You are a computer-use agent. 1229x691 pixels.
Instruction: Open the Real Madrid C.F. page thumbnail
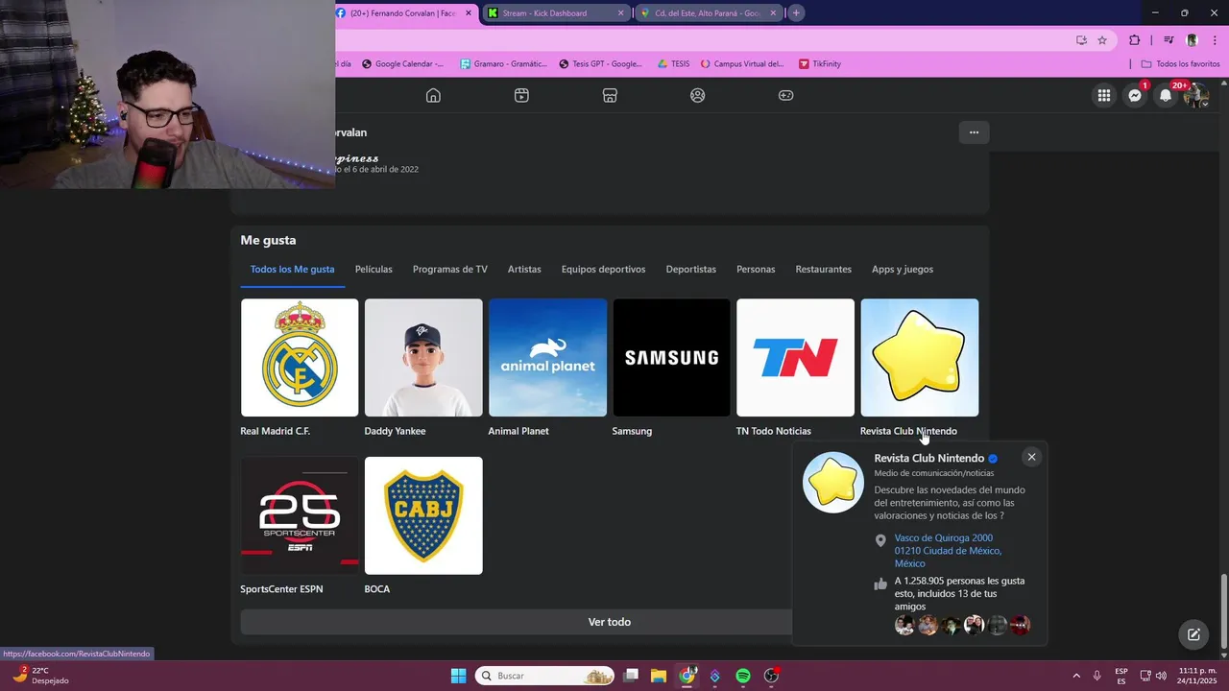(x=300, y=357)
